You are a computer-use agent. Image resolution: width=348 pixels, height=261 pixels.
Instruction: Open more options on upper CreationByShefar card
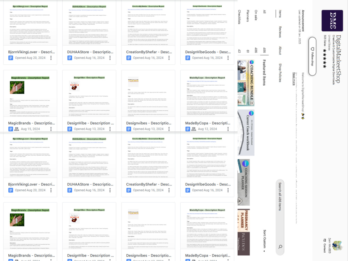click(x=169, y=58)
